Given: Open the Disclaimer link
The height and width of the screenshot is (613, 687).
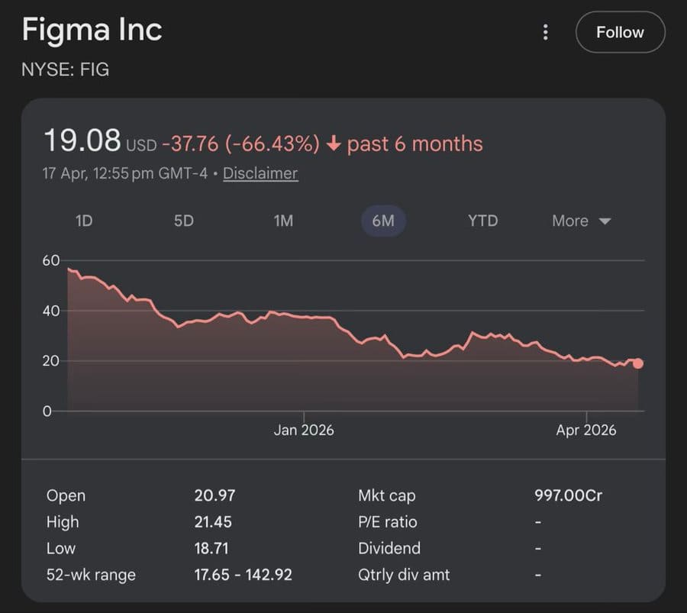Looking at the screenshot, I should click(x=260, y=173).
